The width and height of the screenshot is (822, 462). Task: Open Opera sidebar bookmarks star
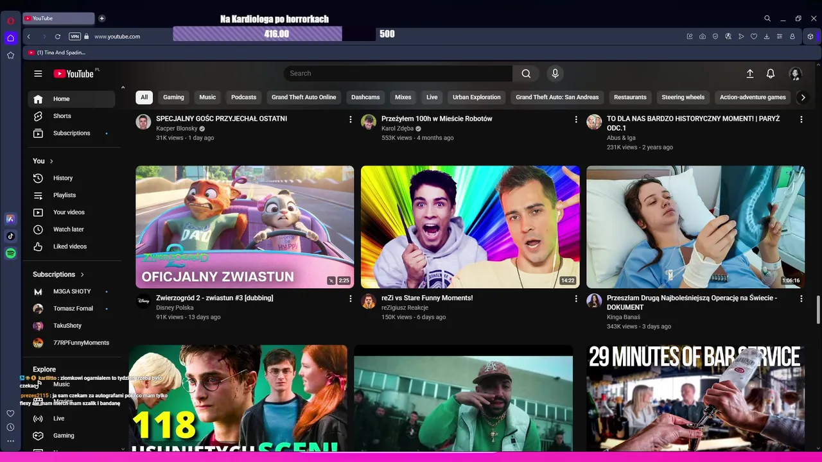point(10,55)
